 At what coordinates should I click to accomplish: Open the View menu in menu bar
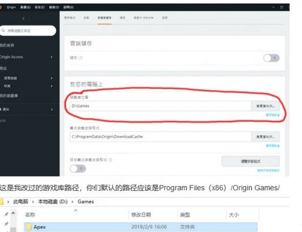[x=54, y=7]
